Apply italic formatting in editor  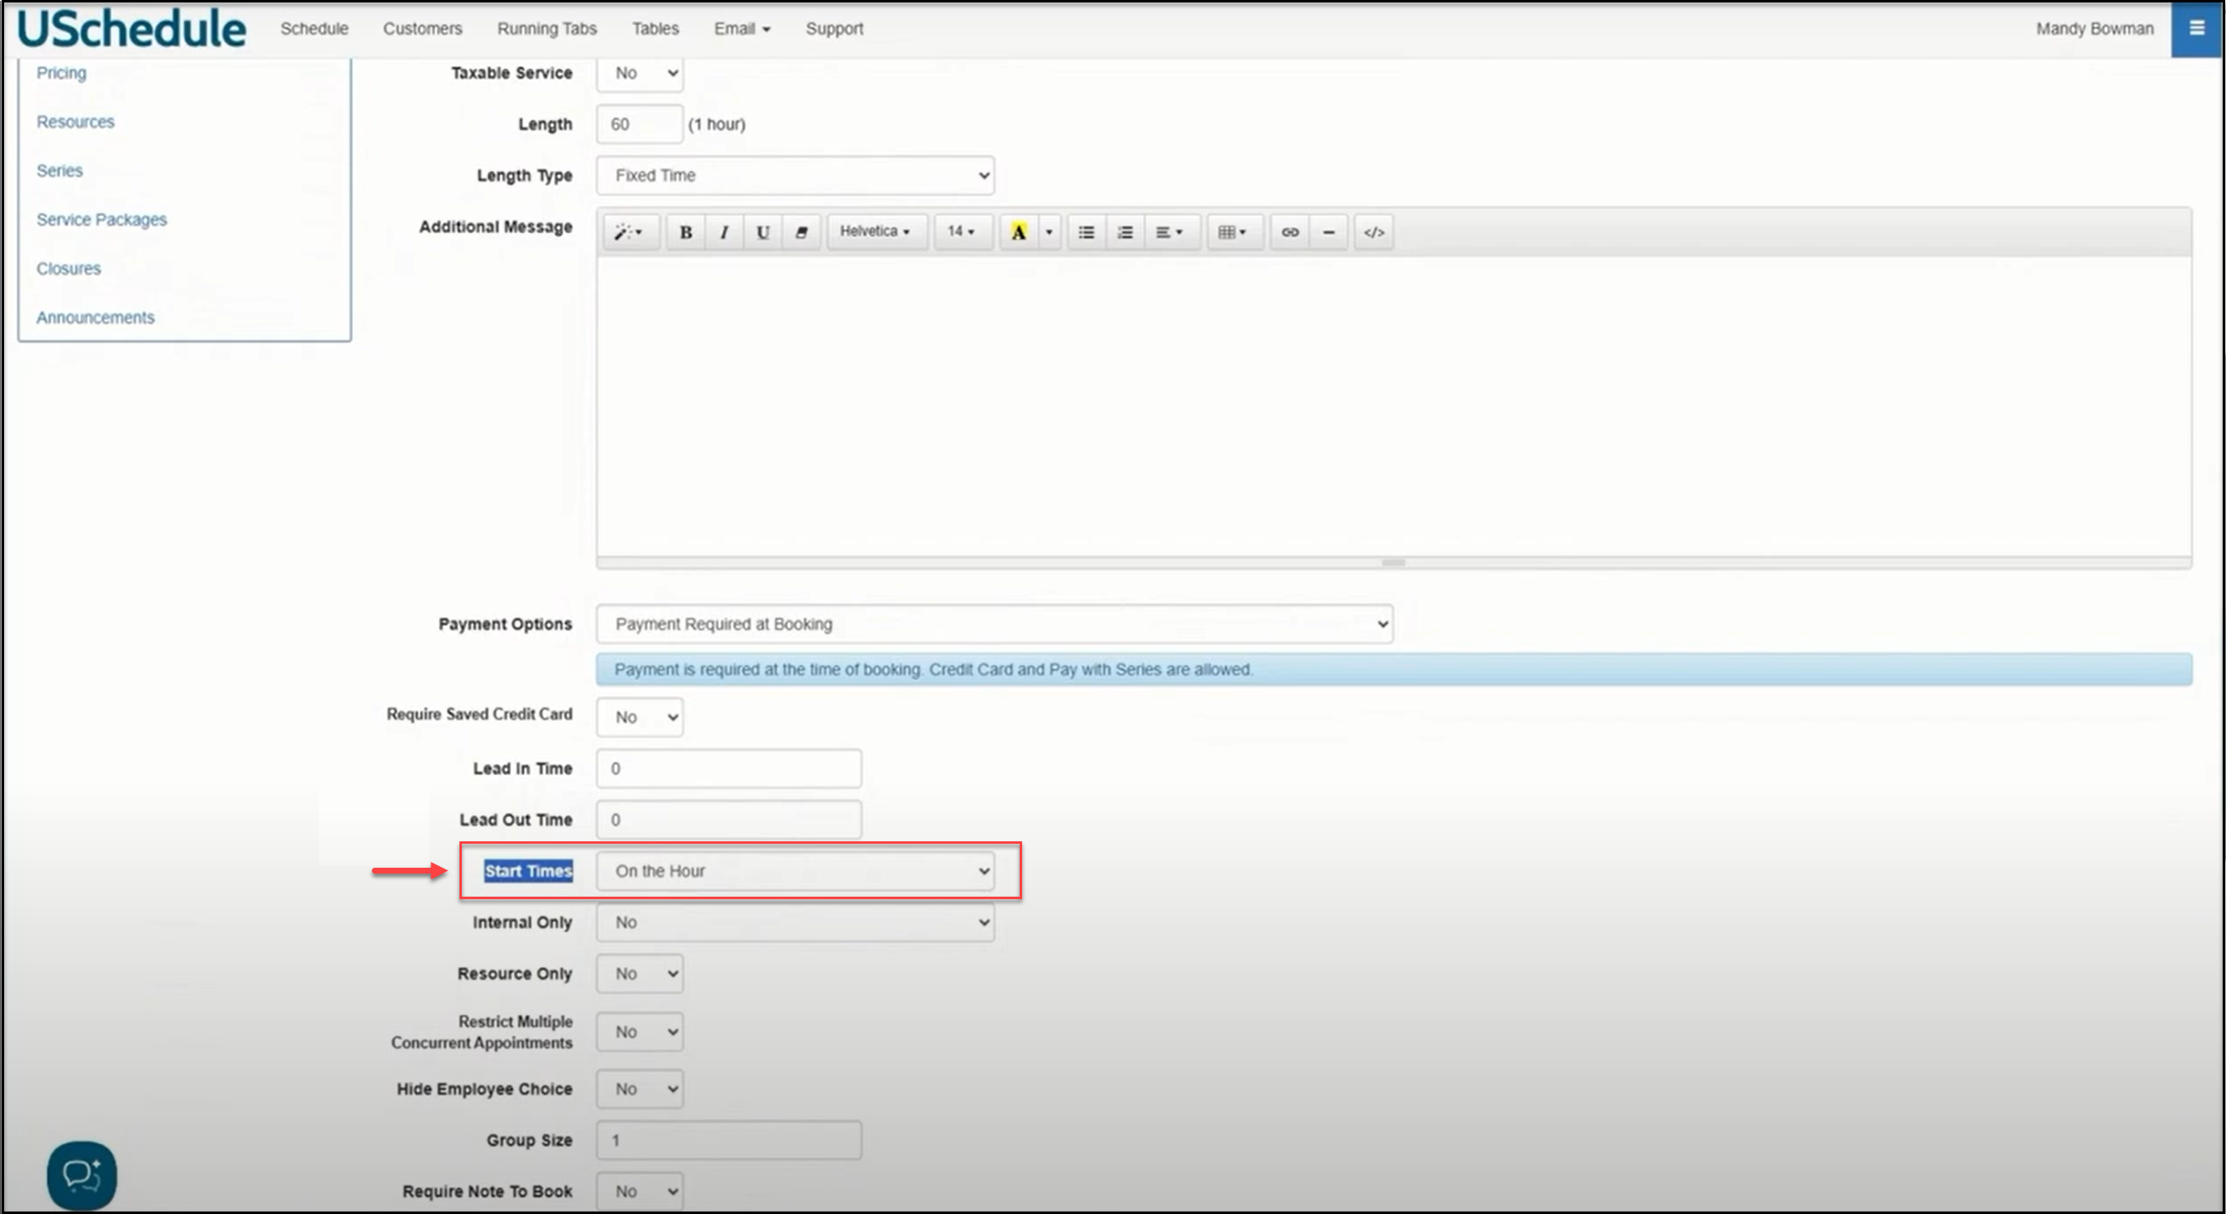coord(724,231)
